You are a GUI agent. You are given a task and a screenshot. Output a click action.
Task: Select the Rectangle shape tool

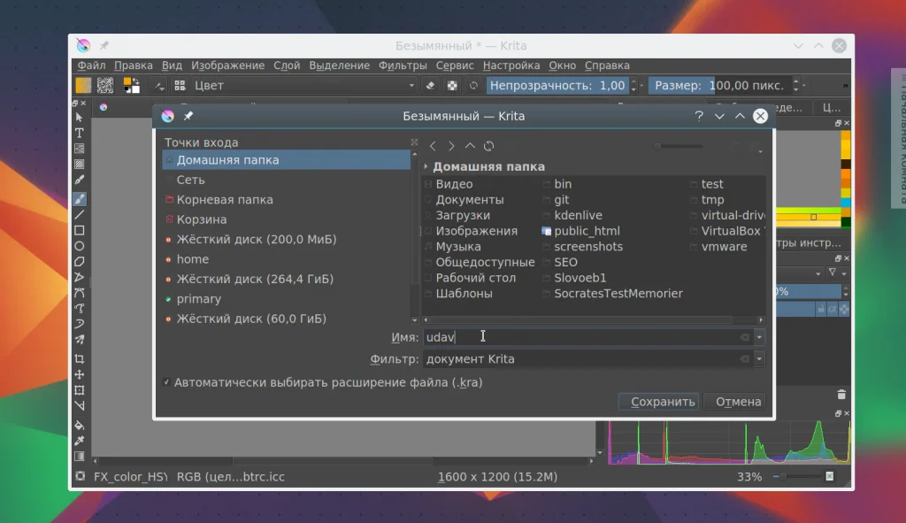80,230
